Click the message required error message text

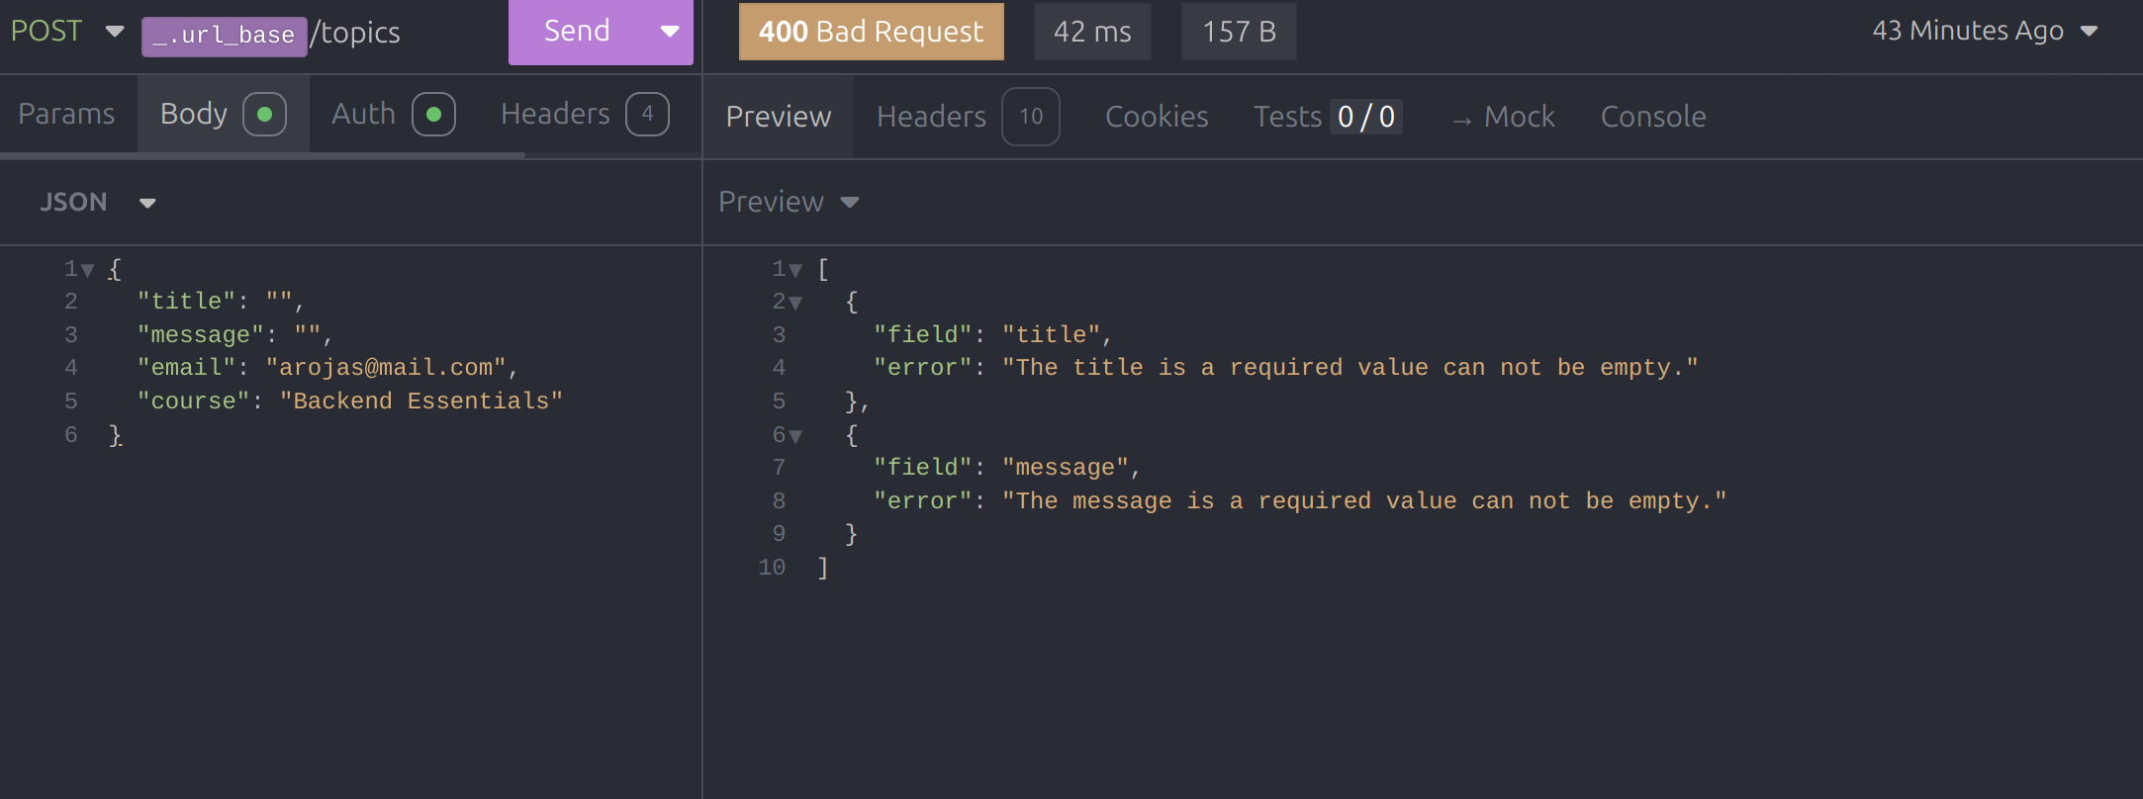pos(1364,500)
